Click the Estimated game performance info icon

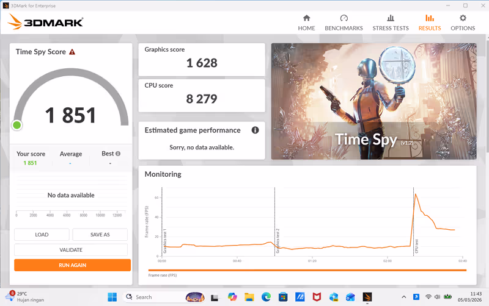[x=255, y=130]
